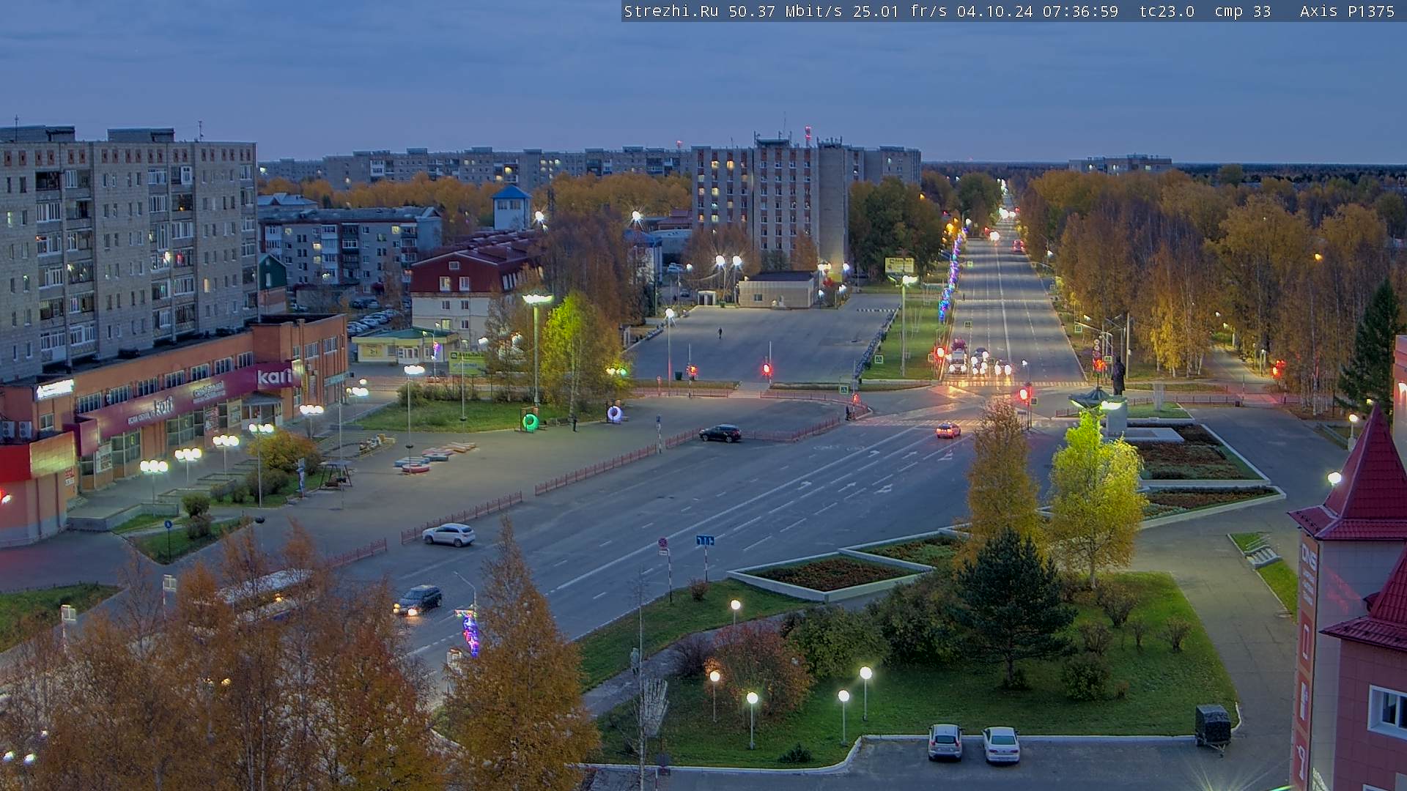Click the 25.01 fr/s frame rate value
Viewport: 1407px width, 791px height.
coord(900,11)
